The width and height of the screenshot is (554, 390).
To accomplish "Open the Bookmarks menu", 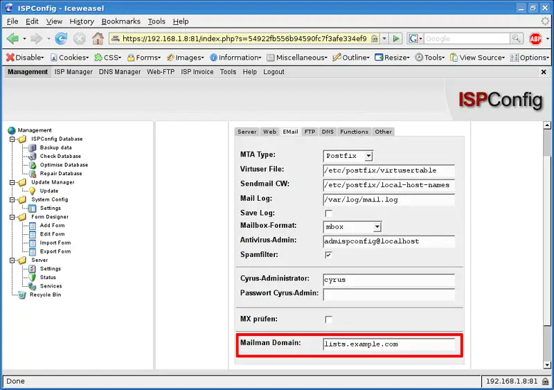I will click(x=120, y=21).
